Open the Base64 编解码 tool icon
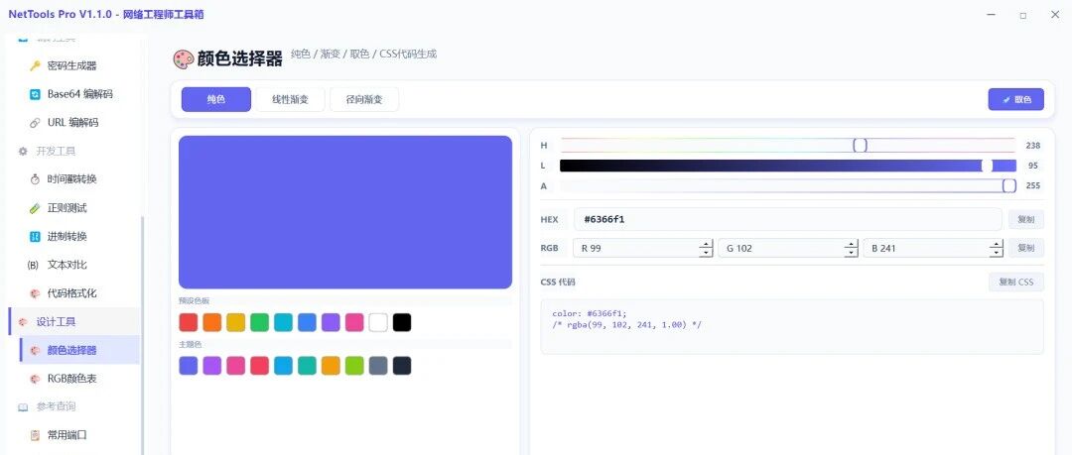This screenshot has width=1072, height=455. [x=35, y=94]
